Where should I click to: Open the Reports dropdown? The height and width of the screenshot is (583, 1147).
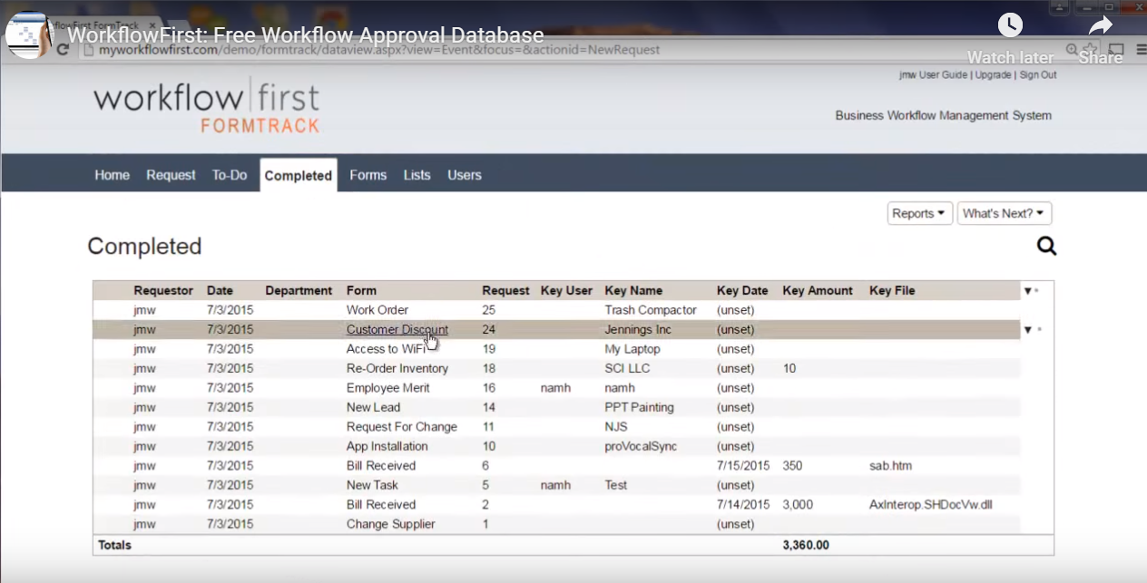coord(919,213)
